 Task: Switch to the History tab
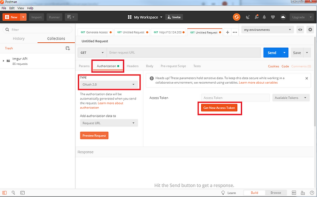[x=18, y=38]
